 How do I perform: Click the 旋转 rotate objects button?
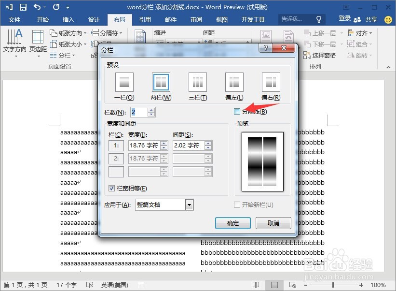pyautogui.click(x=359, y=55)
